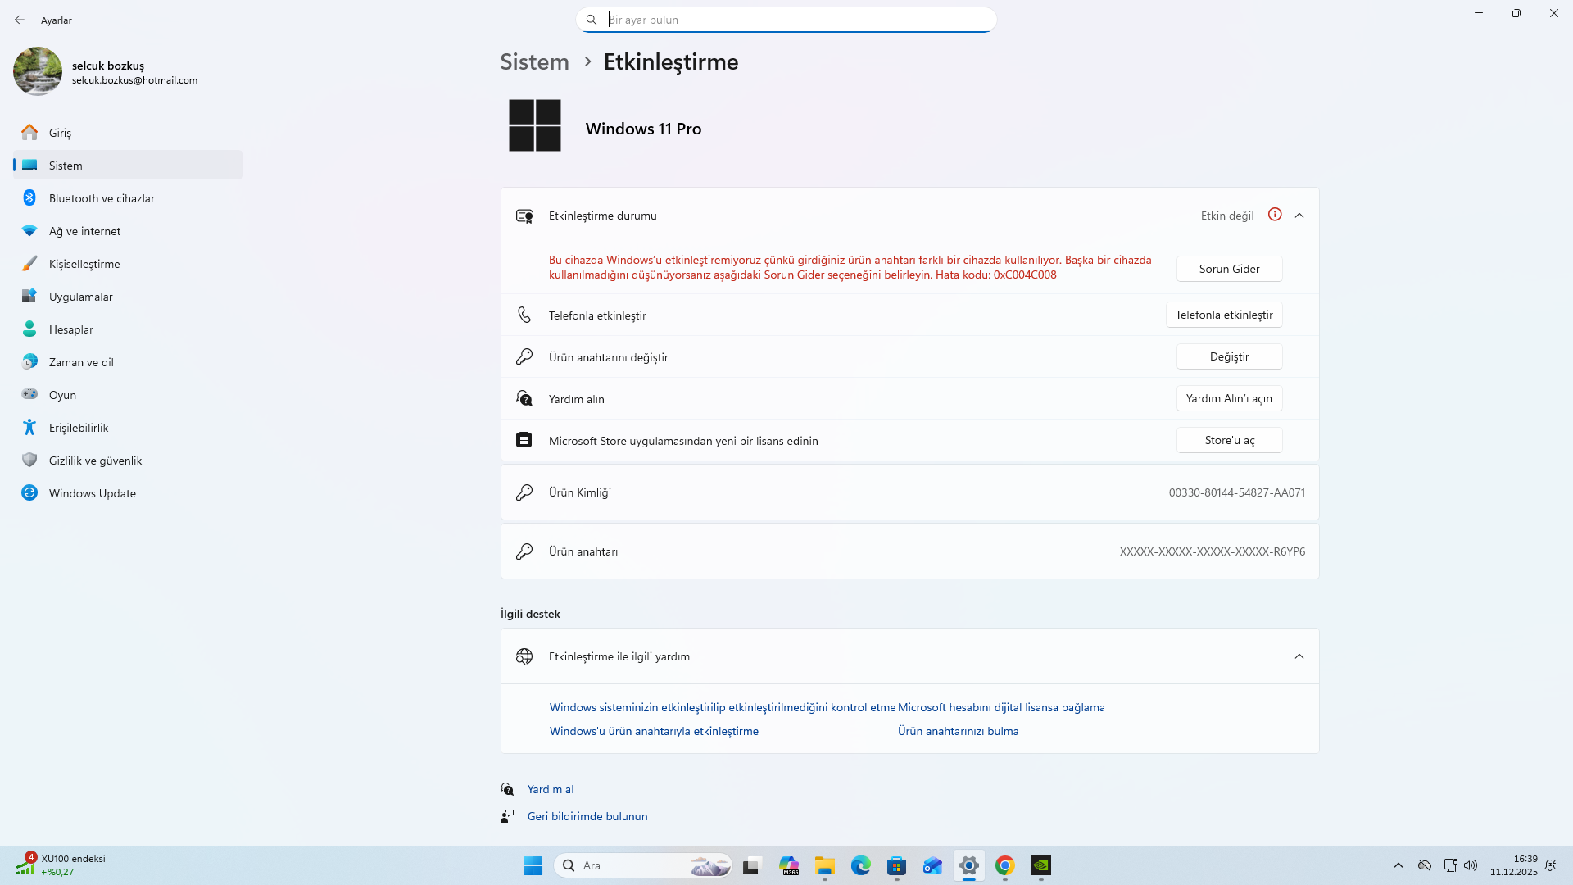
Task: Launch Microsoft Edge from the taskbar
Action: 860,865
